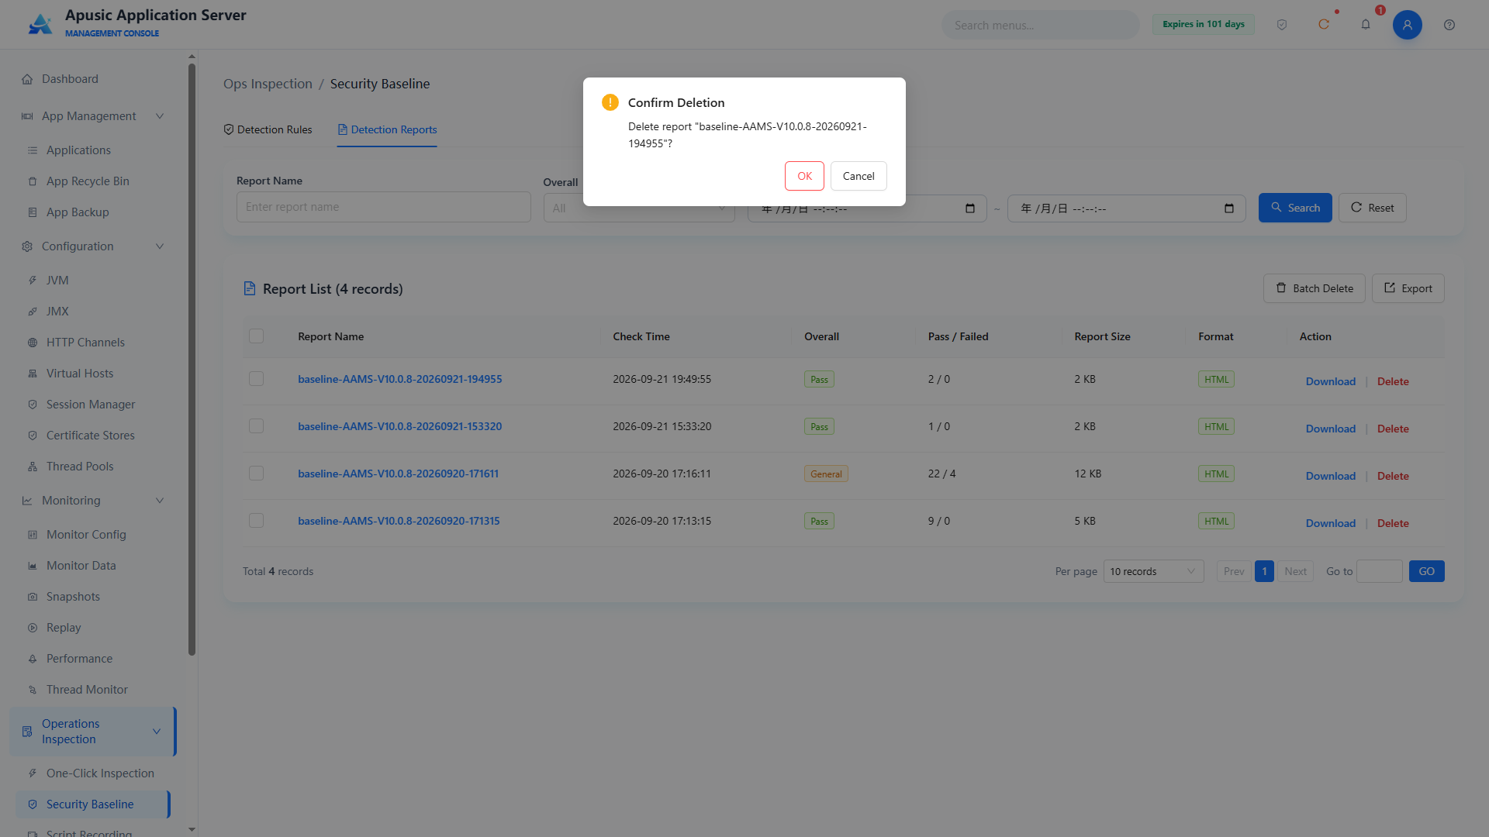
Task: Collapse the Monitoring section
Action: point(160,501)
